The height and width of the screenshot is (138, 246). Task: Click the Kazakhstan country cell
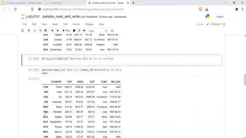click(56, 49)
